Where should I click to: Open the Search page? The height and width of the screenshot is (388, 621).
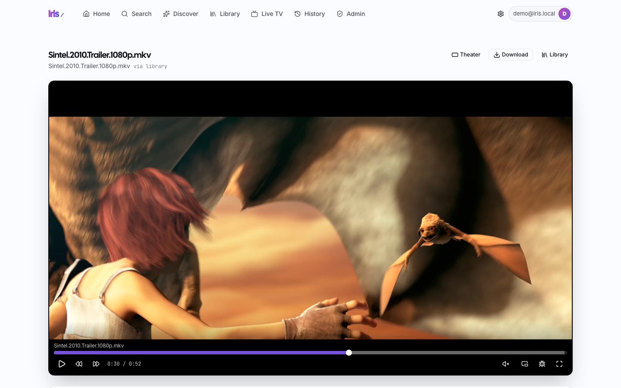pyautogui.click(x=136, y=14)
